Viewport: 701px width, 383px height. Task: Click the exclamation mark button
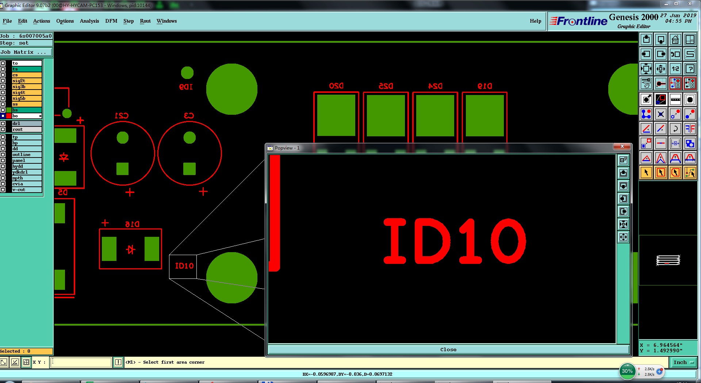click(118, 362)
